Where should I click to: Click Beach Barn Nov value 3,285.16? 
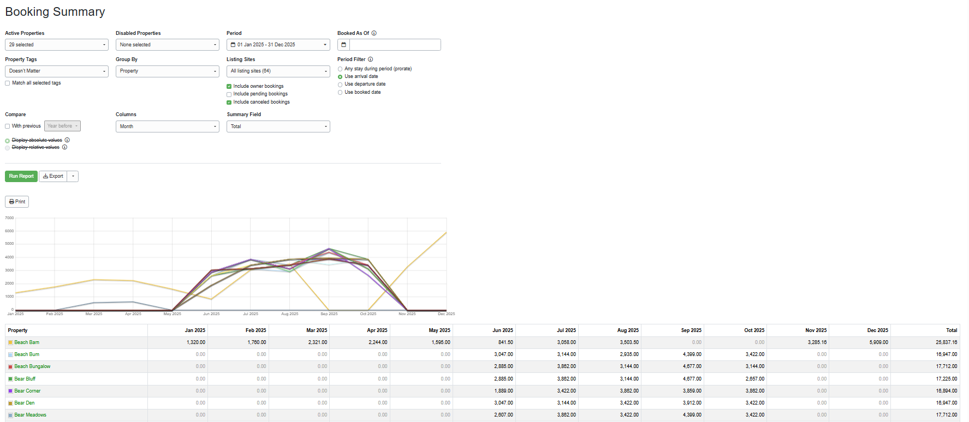tap(817, 342)
